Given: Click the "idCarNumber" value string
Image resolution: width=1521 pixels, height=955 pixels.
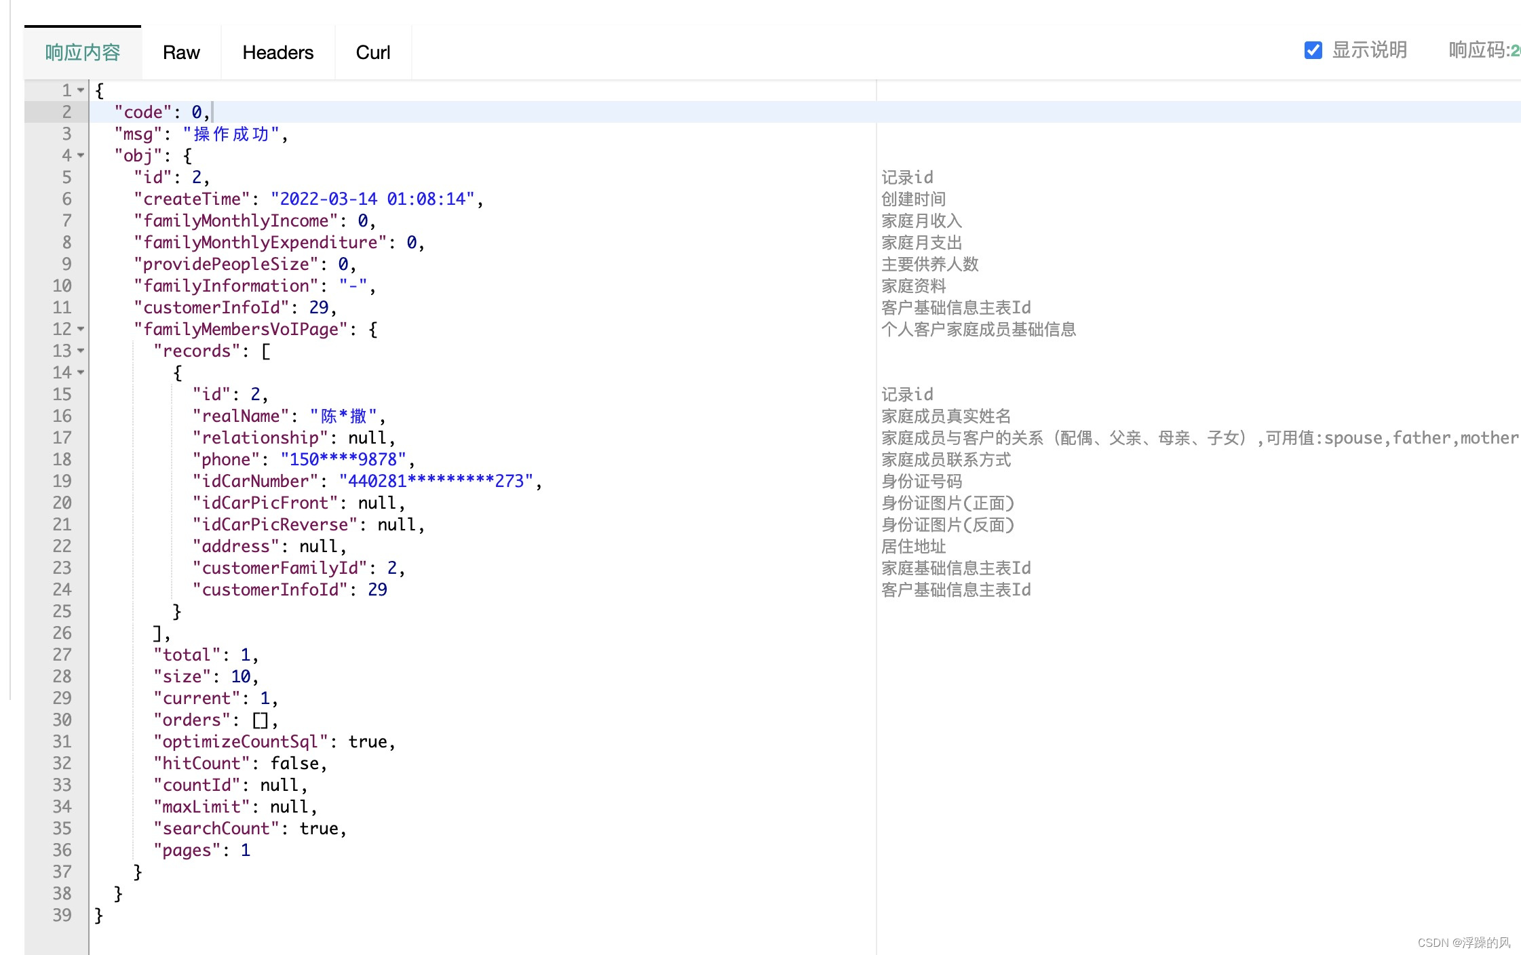Looking at the screenshot, I should pos(436,481).
